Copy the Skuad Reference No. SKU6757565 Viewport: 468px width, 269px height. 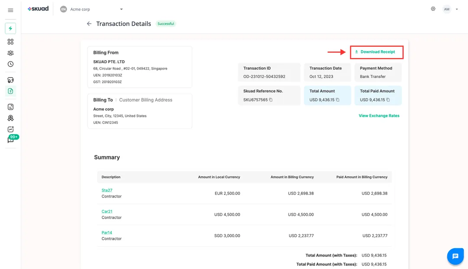[x=271, y=100]
